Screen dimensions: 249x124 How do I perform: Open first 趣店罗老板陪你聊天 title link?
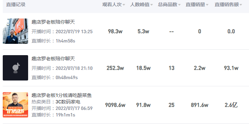[x=53, y=22]
